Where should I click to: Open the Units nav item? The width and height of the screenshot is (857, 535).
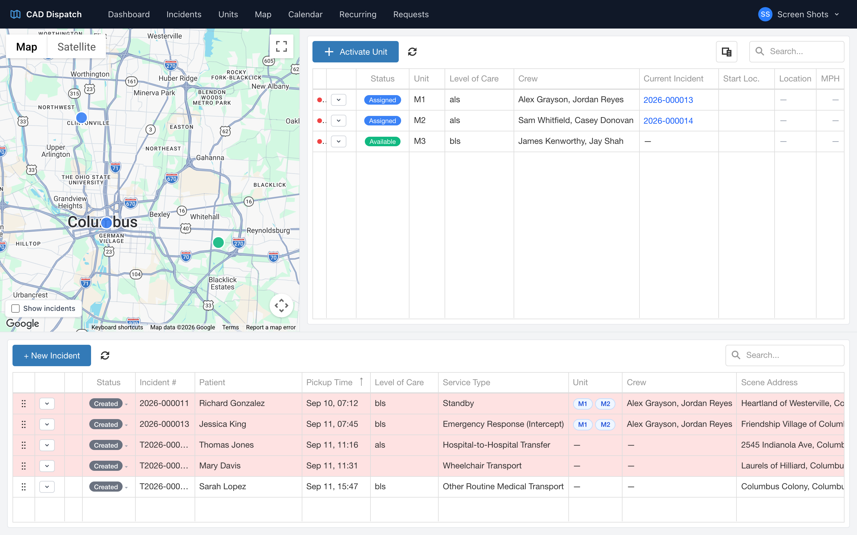tap(228, 14)
